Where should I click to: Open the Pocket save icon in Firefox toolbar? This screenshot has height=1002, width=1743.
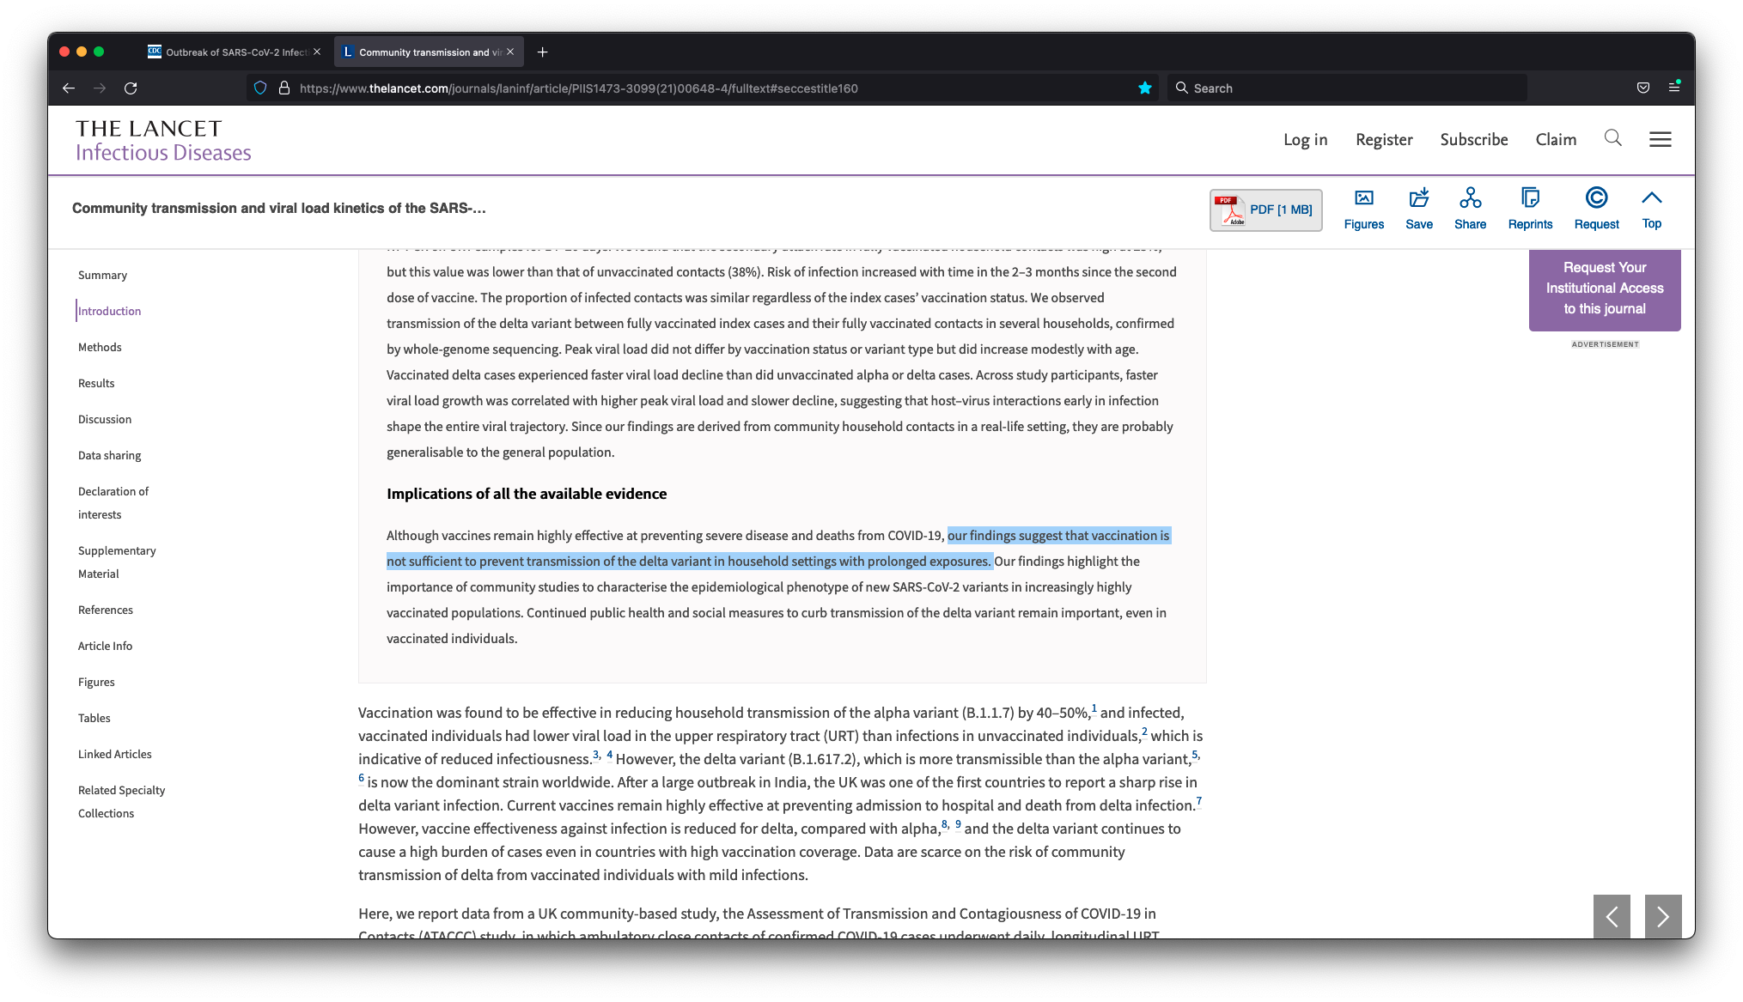pos(1642,88)
